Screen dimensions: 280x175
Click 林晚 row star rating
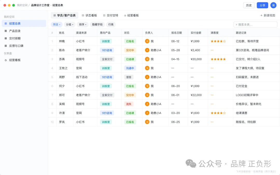[218, 41]
